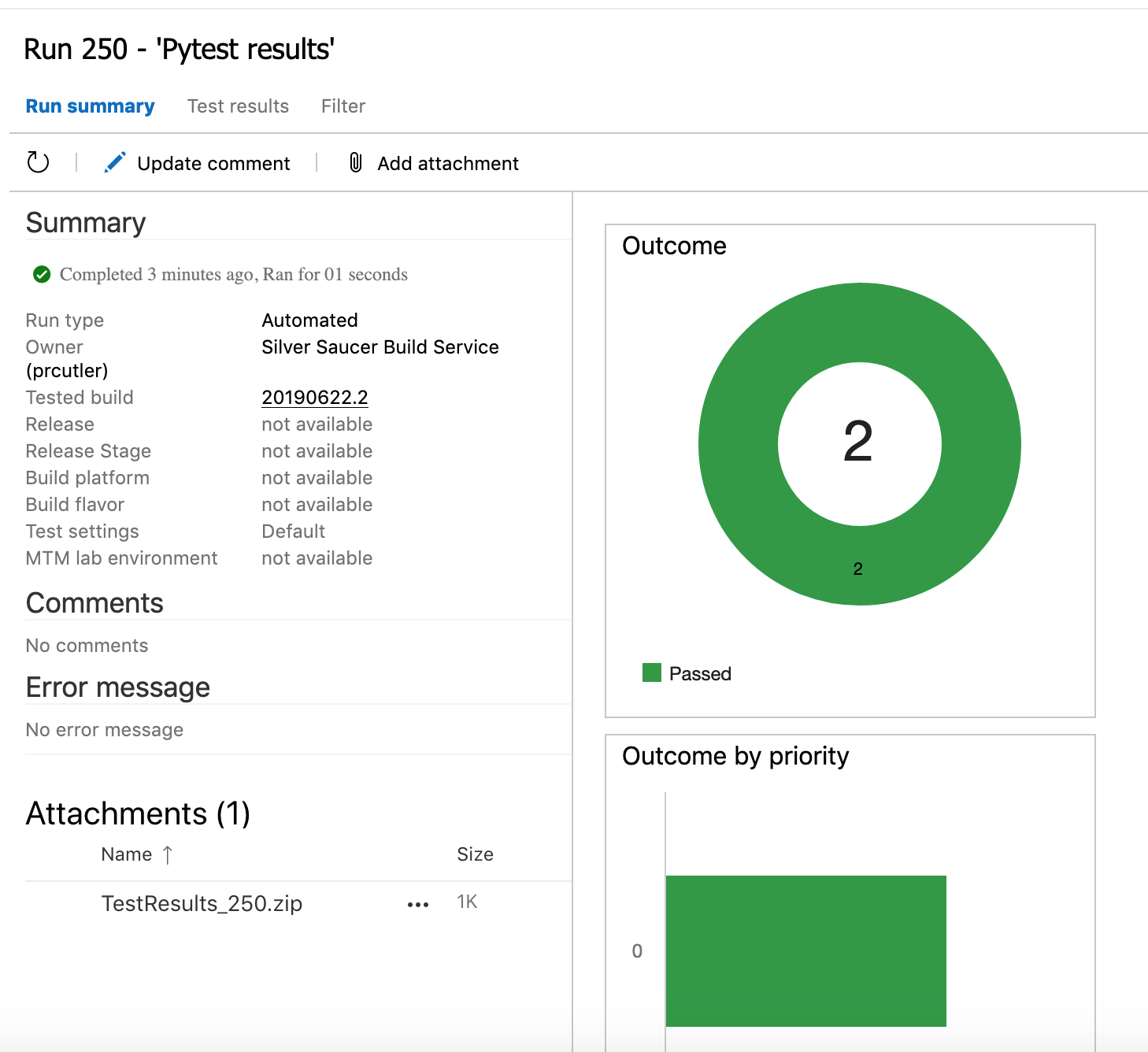The image size is (1148, 1052).
Task: Switch to the Test results tab
Action: tap(238, 106)
